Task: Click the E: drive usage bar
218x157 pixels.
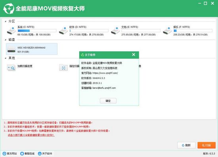Action: [141, 31]
